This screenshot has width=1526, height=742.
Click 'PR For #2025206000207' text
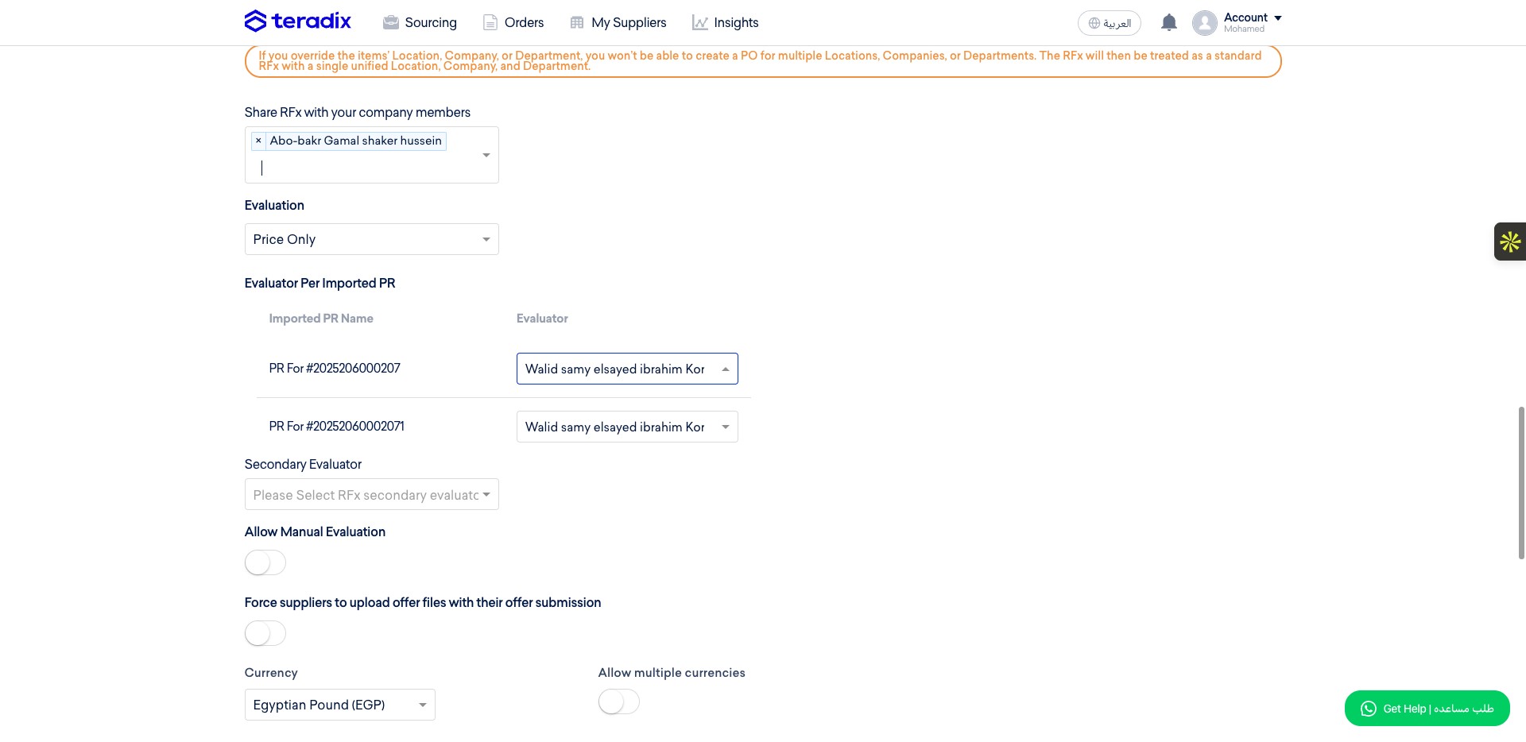pyautogui.click(x=335, y=368)
